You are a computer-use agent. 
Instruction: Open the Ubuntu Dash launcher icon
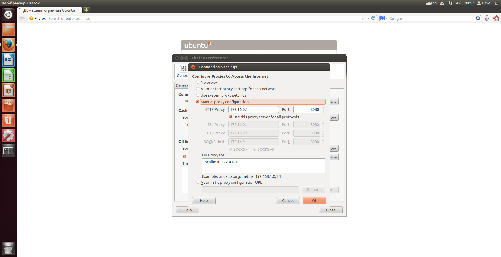(x=8, y=15)
